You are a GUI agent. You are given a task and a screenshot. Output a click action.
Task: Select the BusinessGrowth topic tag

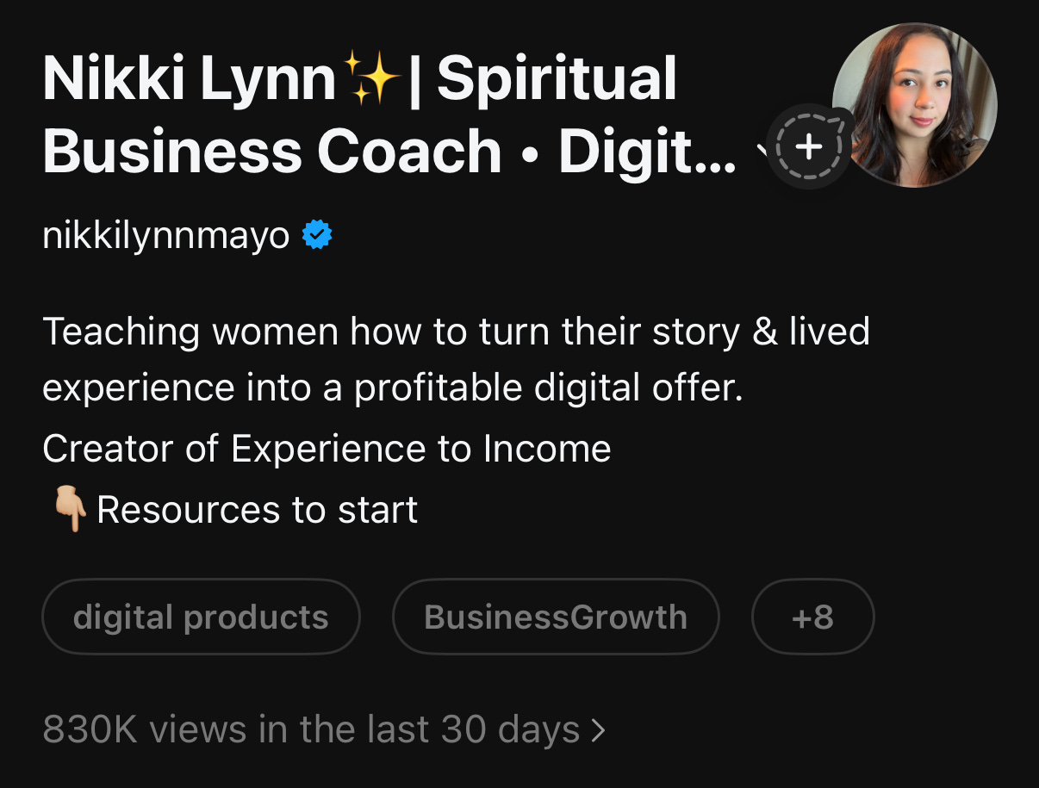click(x=556, y=617)
